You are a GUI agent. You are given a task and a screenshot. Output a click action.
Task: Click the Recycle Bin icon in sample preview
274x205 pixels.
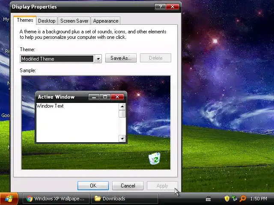pyautogui.click(x=154, y=158)
